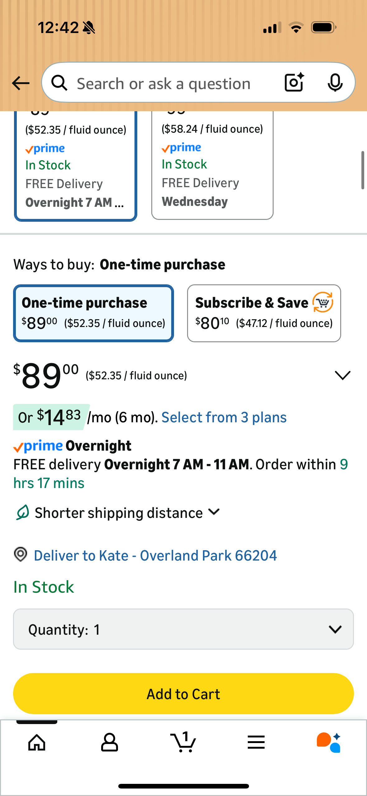This screenshot has height=796, width=367.
Task: Open the Quantity dropdown
Action: pos(183,629)
